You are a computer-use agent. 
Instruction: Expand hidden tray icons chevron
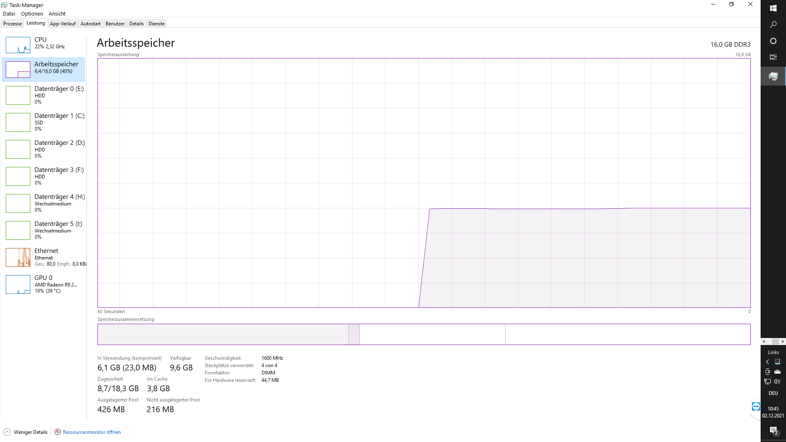tap(768, 362)
